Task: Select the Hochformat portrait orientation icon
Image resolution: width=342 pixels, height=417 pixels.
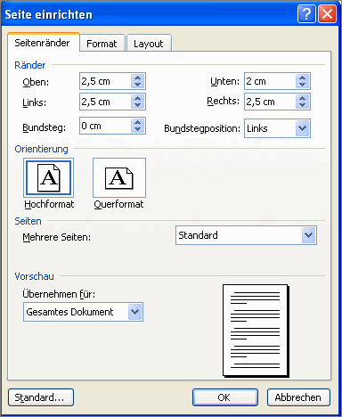Action: 48,177
